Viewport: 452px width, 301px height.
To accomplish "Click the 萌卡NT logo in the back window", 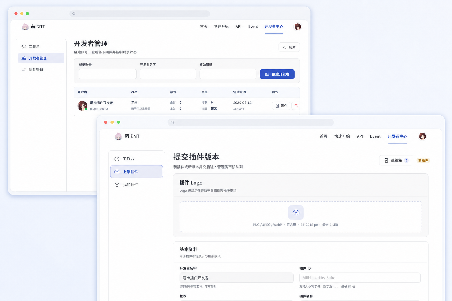I will click(33, 27).
